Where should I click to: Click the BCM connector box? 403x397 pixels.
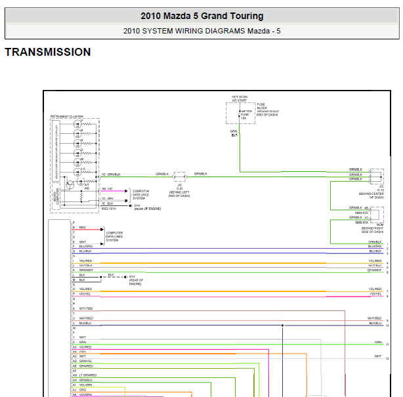coord(377,215)
